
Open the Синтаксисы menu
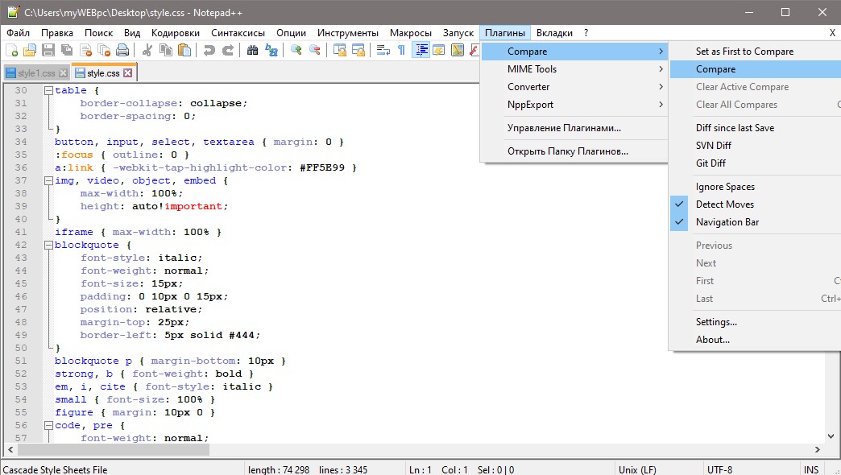click(238, 33)
